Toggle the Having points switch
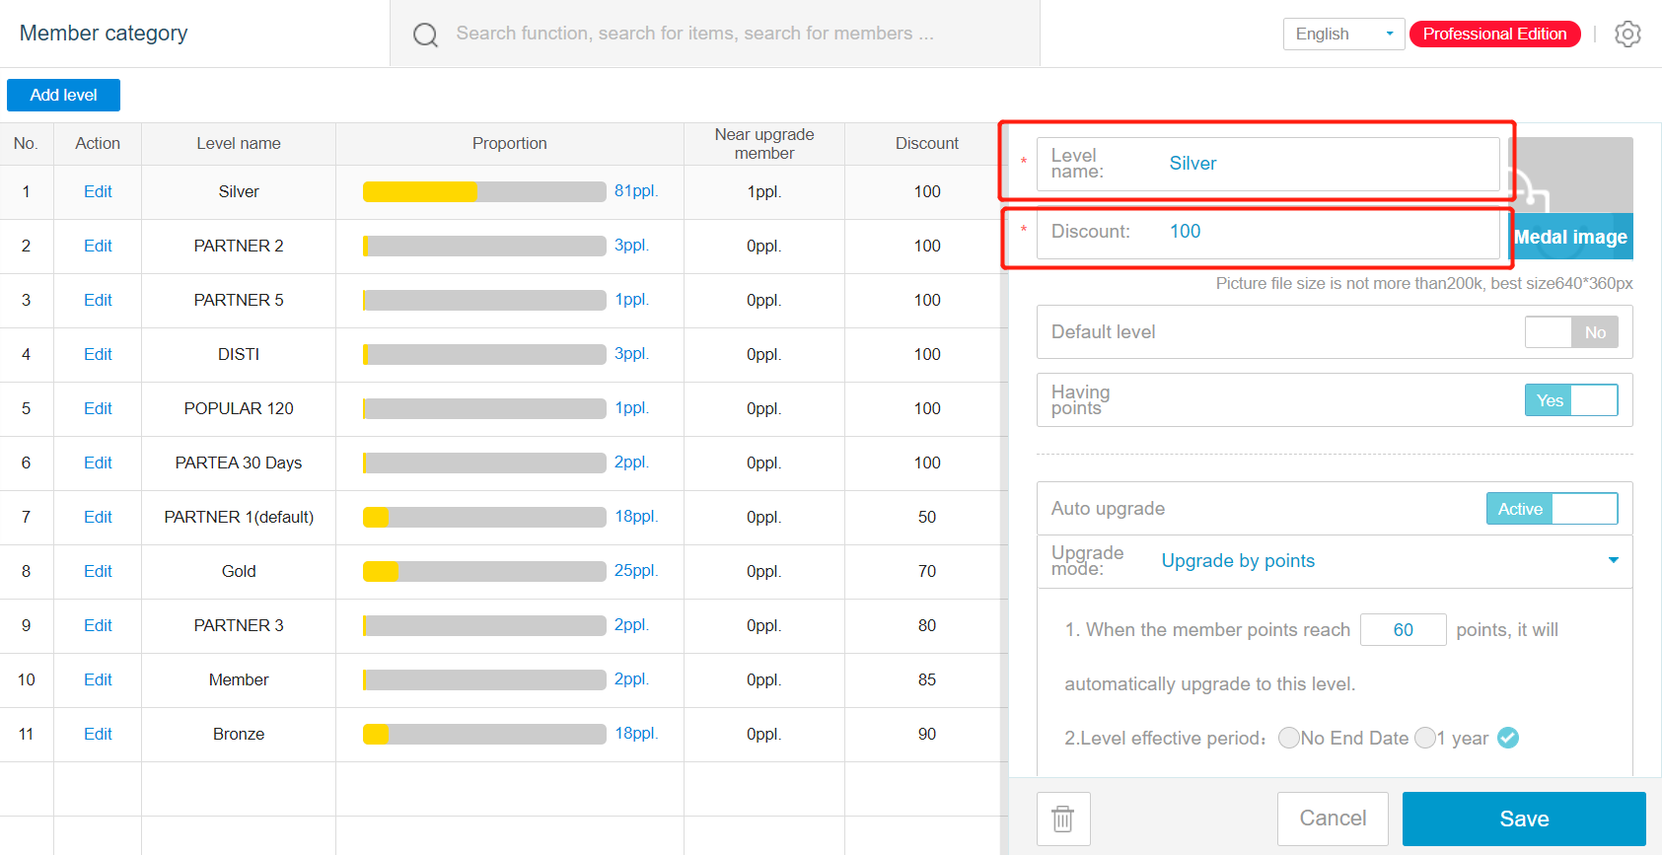Screen dimensions: 1662x855 coord(1571,400)
